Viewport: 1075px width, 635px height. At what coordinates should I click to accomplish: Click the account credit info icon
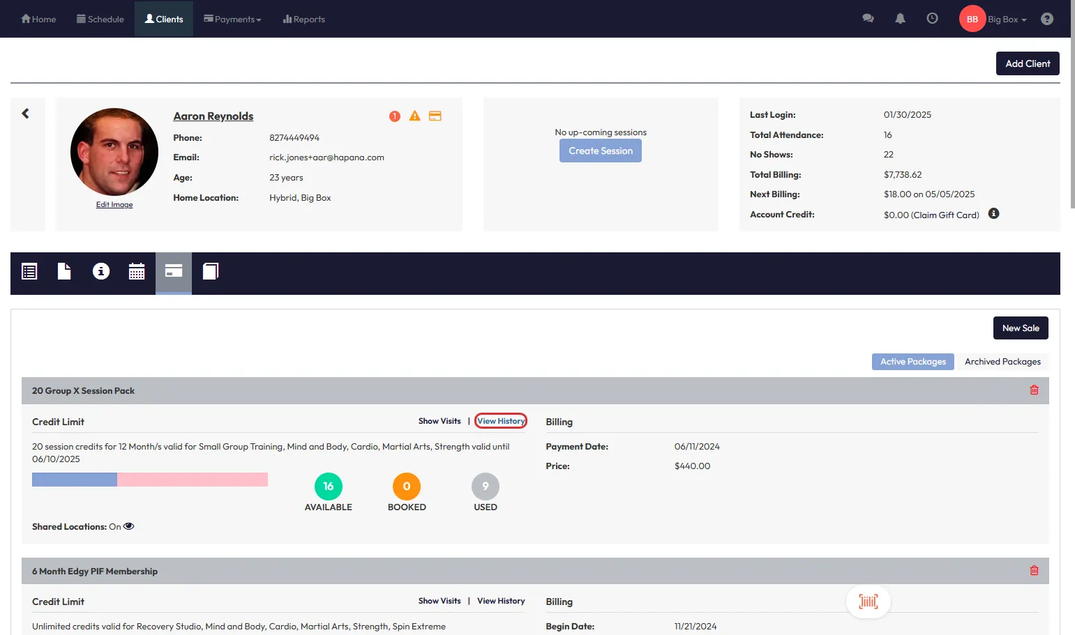click(993, 214)
